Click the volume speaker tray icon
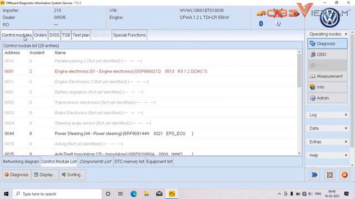Viewport: 355px width, 199px height. pos(310,194)
